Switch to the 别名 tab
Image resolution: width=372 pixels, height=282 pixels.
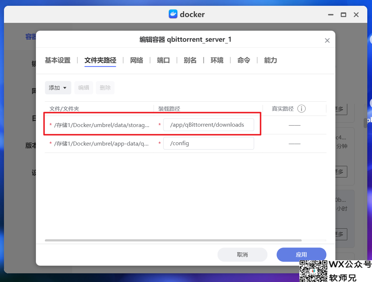190,60
